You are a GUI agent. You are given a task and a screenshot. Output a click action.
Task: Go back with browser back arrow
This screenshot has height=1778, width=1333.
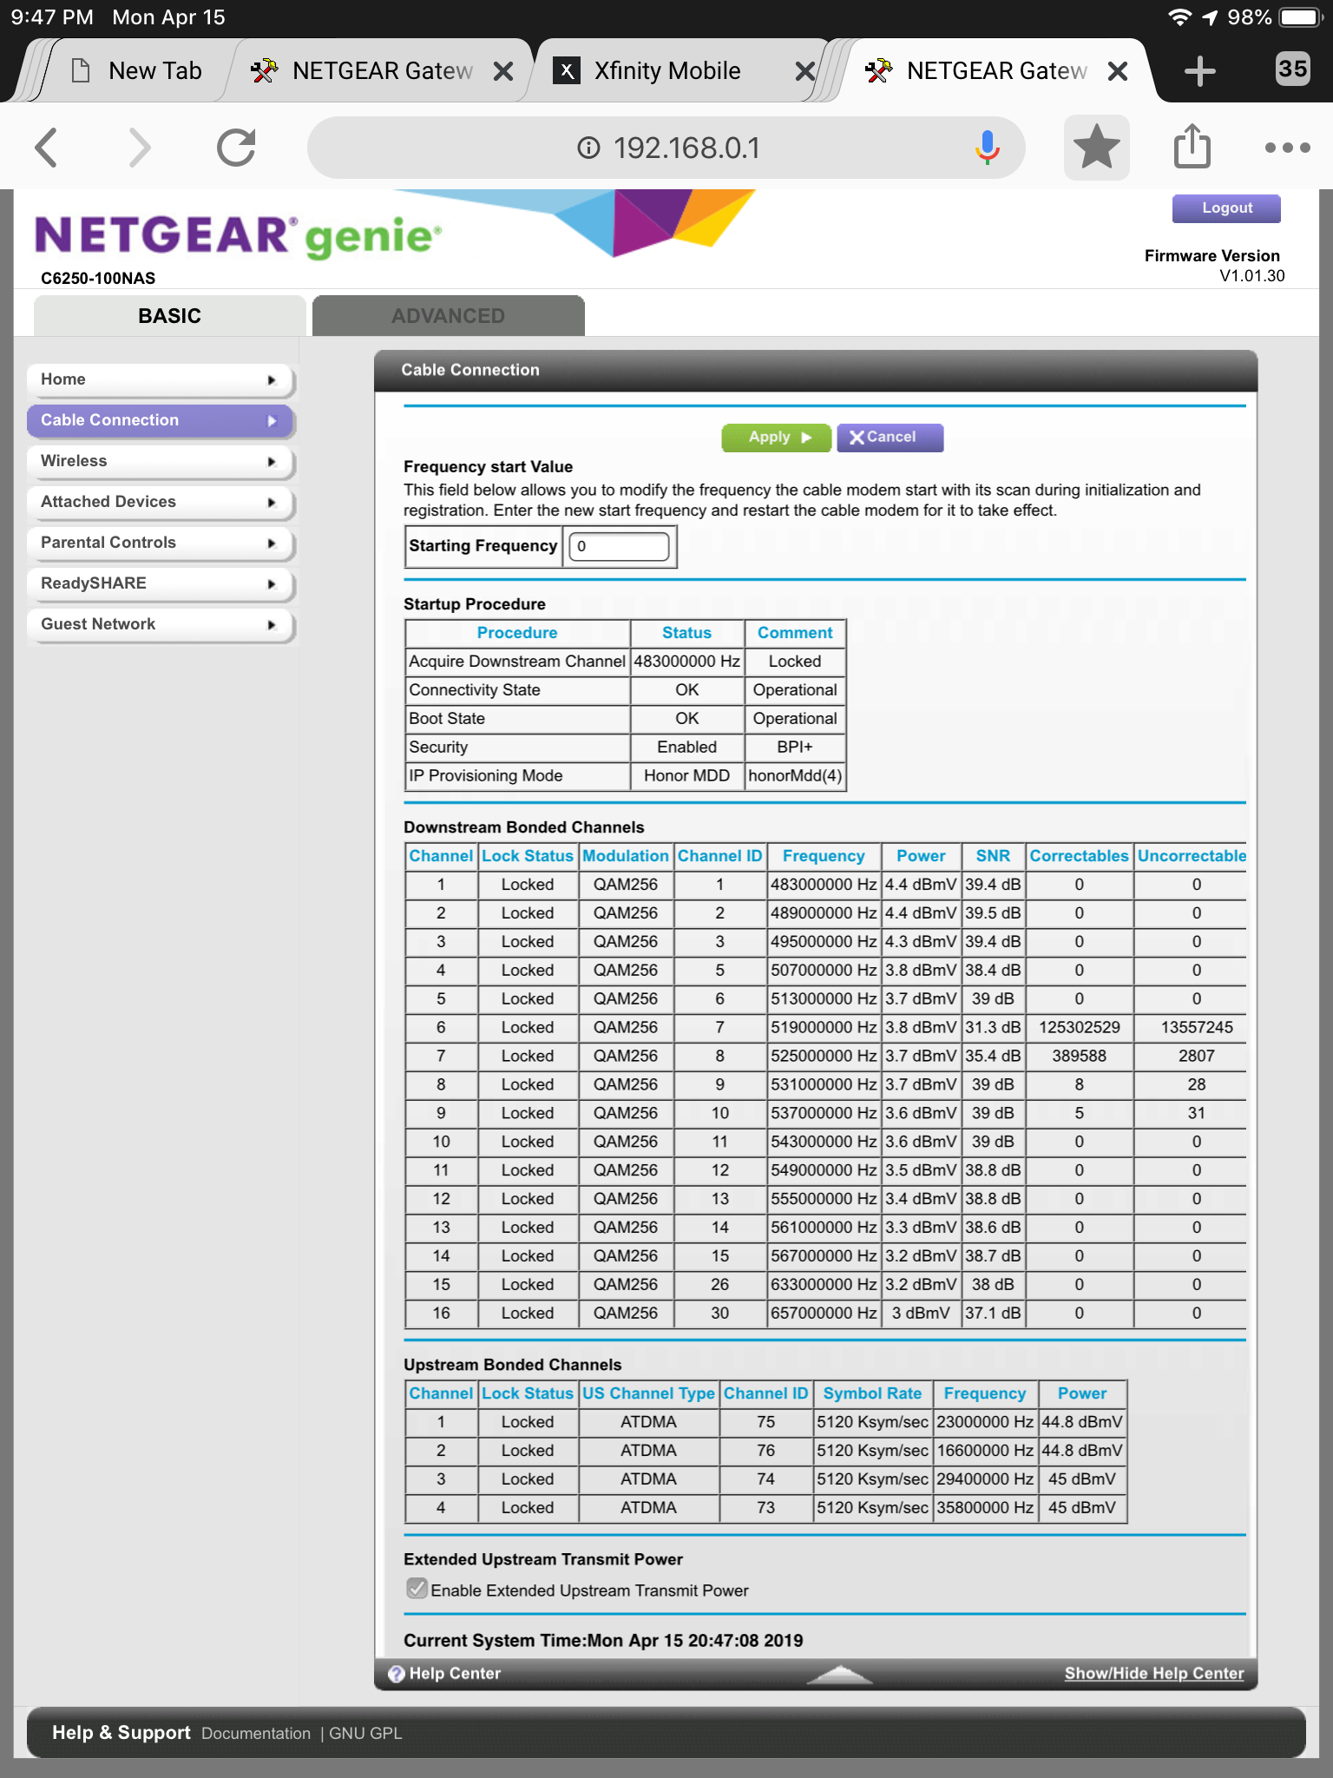[x=47, y=147]
